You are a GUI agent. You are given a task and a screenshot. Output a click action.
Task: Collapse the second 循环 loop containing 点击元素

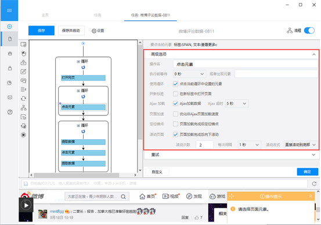pyautogui.click(x=78, y=90)
